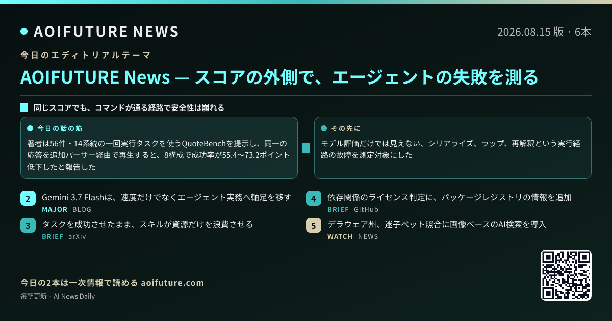Click the WATCH tag under the Delaware story
This screenshot has height=321, width=612.
coord(340,236)
